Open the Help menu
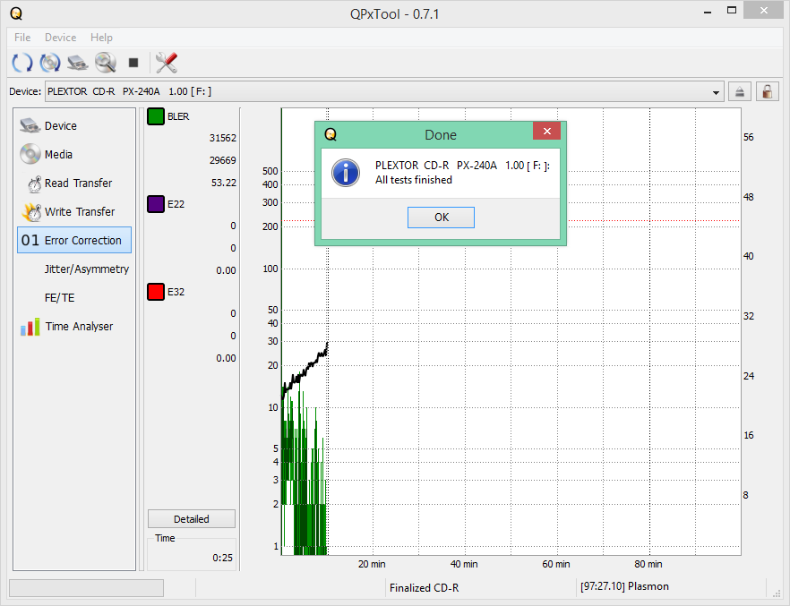 [x=101, y=38]
